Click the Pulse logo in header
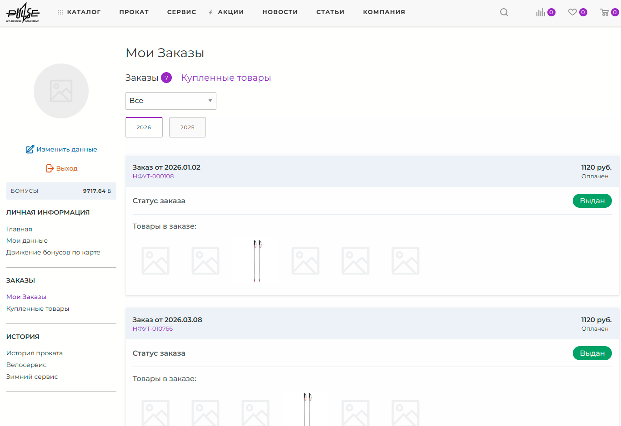621x426 pixels. point(23,12)
